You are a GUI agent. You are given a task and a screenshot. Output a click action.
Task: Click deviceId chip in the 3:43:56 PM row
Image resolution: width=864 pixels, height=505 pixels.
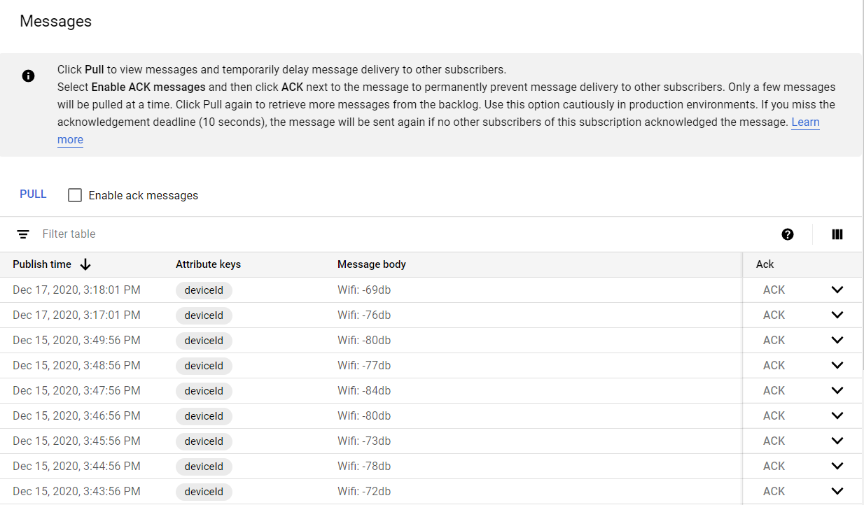point(204,492)
